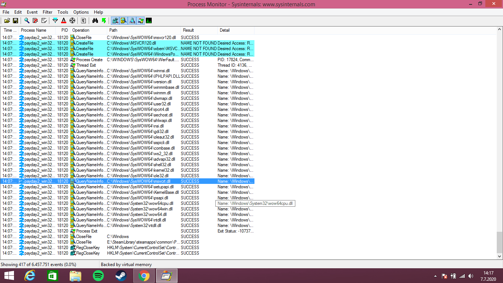The height and width of the screenshot is (283, 503).
Task: Open the Options menu
Action: pos(81,12)
